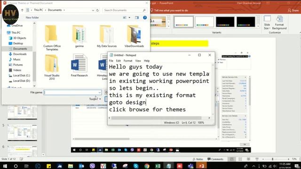301x169 pixels.
Task: Select Music in navigation pane
Action: tap(15, 60)
